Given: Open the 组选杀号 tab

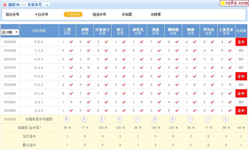Looking at the screenshot, I should coord(99,15).
